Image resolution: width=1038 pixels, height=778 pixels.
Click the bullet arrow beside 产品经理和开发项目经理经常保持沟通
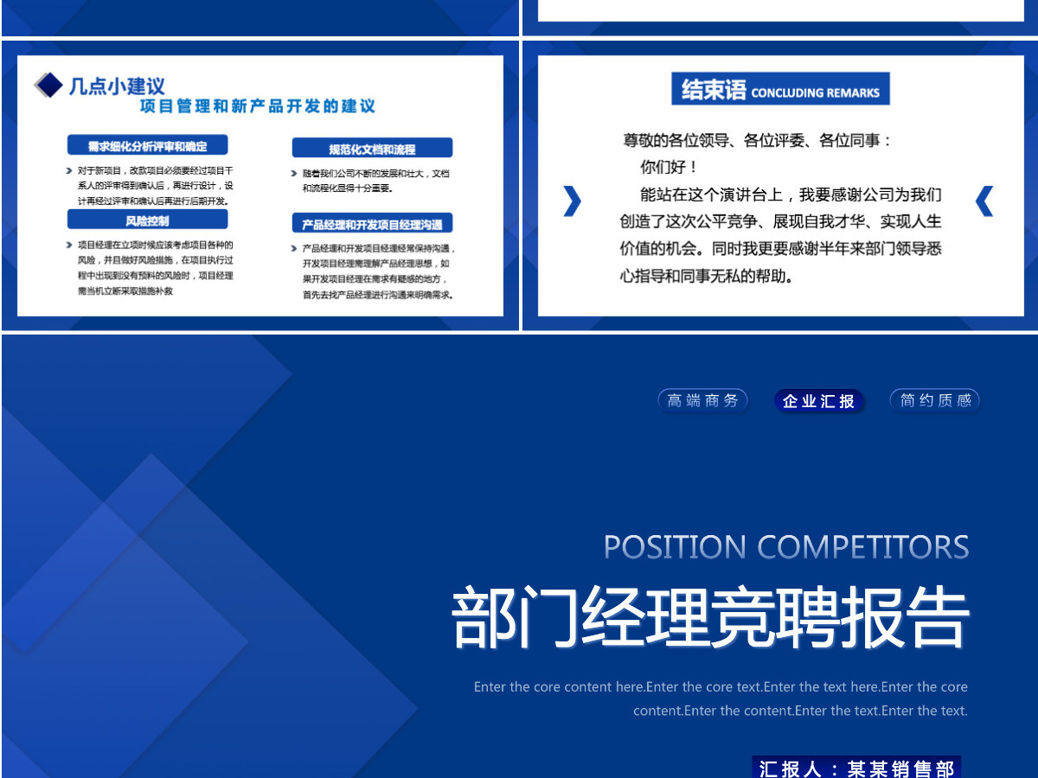point(294,248)
